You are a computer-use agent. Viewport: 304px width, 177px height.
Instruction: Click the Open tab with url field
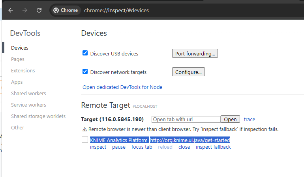point(186,119)
